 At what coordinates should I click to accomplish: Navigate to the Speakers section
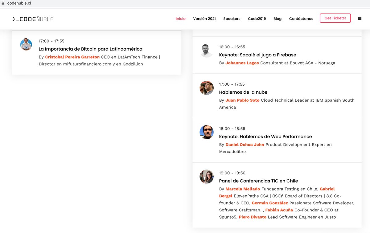(x=232, y=18)
